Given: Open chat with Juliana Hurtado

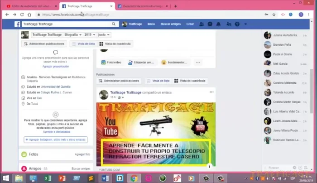Looking at the screenshot, I should tap(285, 35).
